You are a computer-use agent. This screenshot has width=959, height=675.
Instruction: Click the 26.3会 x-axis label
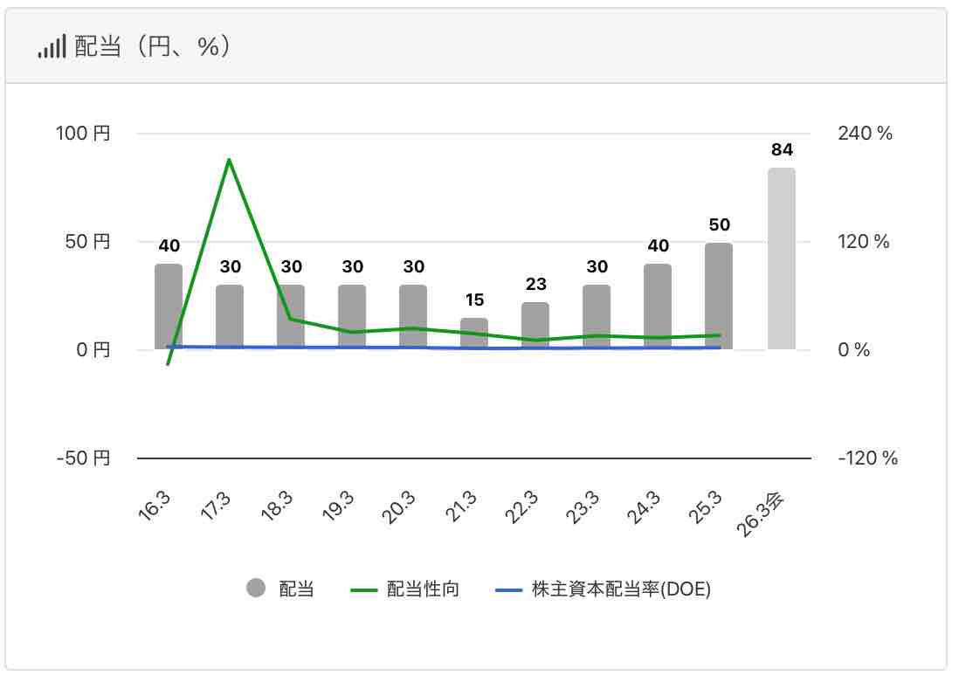pos(765,515)
